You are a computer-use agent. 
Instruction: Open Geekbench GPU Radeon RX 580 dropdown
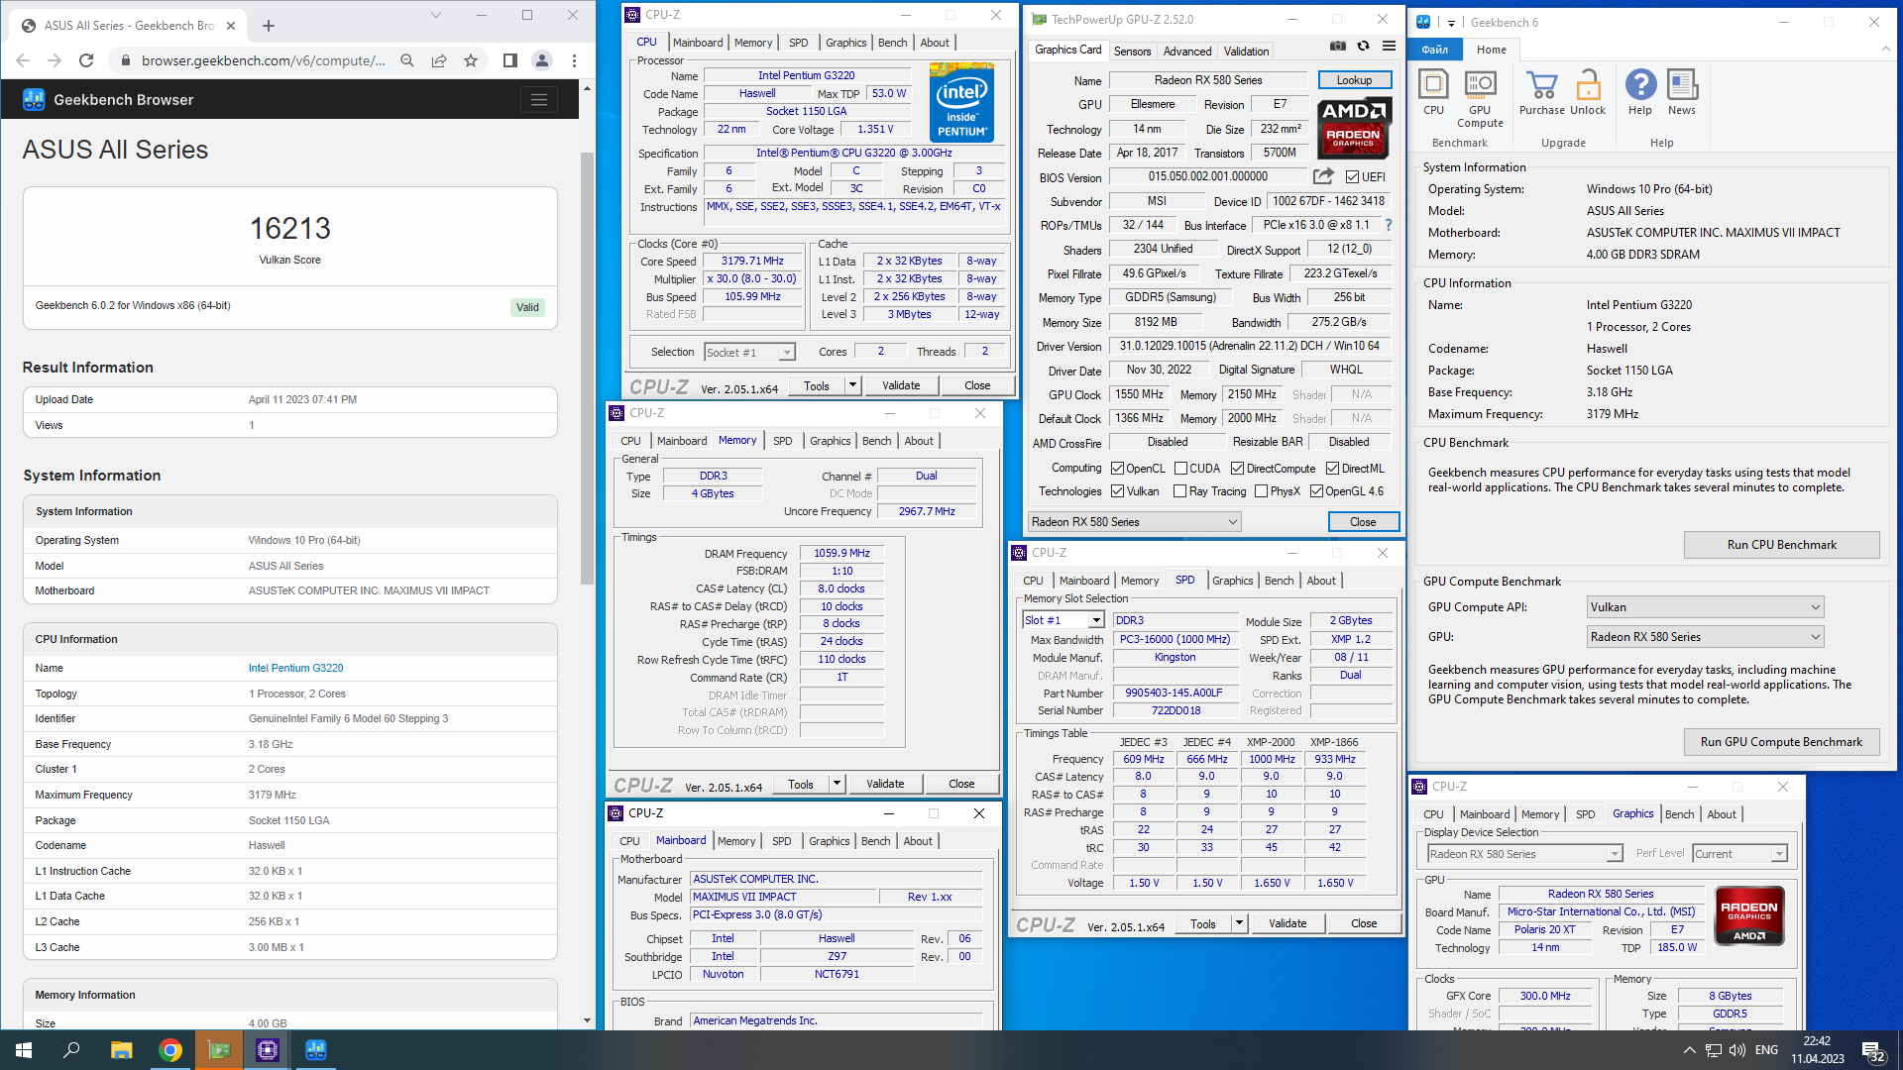[1705, 637]
